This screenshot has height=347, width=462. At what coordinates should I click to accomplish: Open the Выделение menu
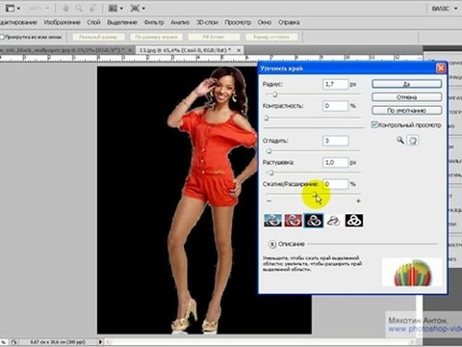tap(122, 22)
